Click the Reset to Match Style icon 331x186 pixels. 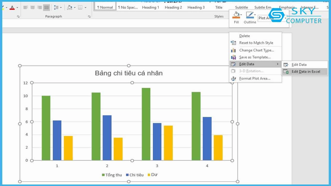point(233,43)
